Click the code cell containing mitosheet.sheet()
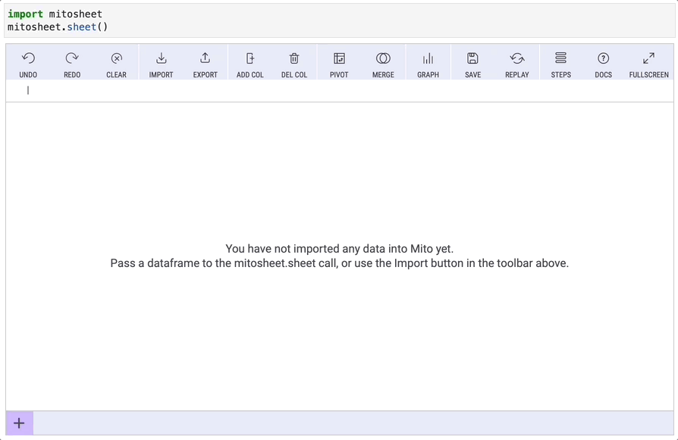The height and width of the screenshot is (440, 678). (x=340, y=20)
